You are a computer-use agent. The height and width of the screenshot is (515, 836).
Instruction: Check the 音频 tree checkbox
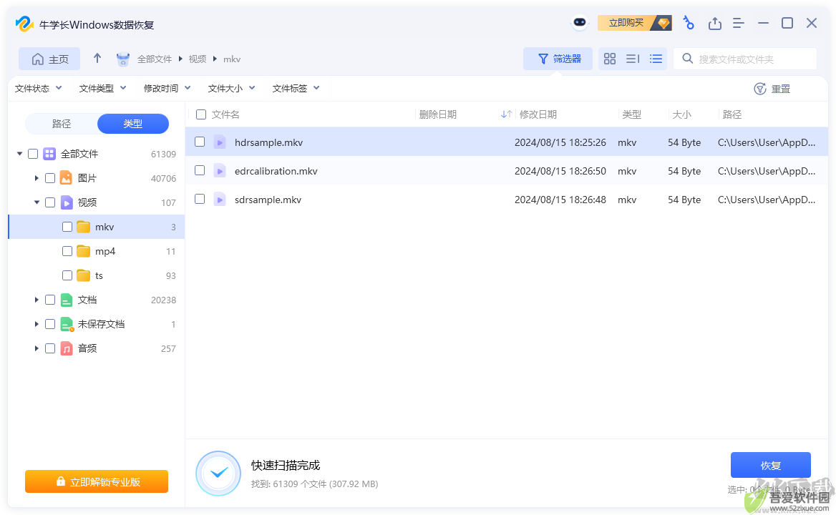[50, 348]
